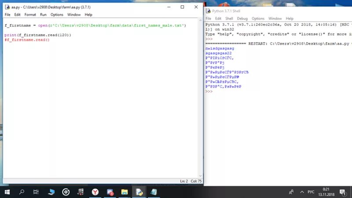The width and height of the screenshot is (352, 198).
Task: Open Window menu in Python Shell window
Action: 275,18
